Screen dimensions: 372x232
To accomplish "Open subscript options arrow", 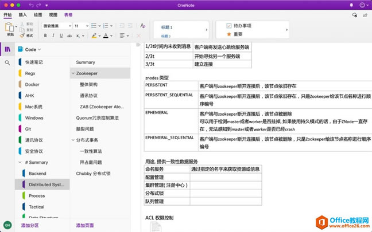I will pyautogui.click(x=83, y=36).
